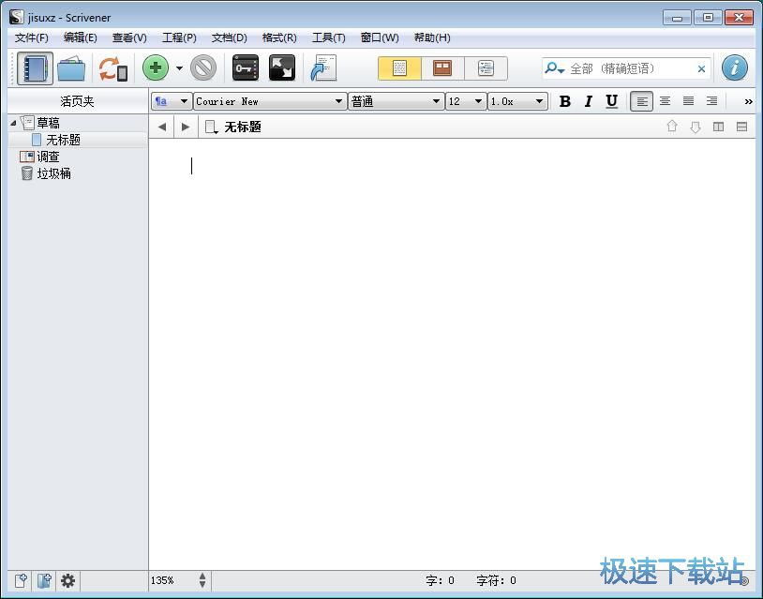Add new text document in binder footer
The height and width of the screenshot is (599, 763).
21,580
